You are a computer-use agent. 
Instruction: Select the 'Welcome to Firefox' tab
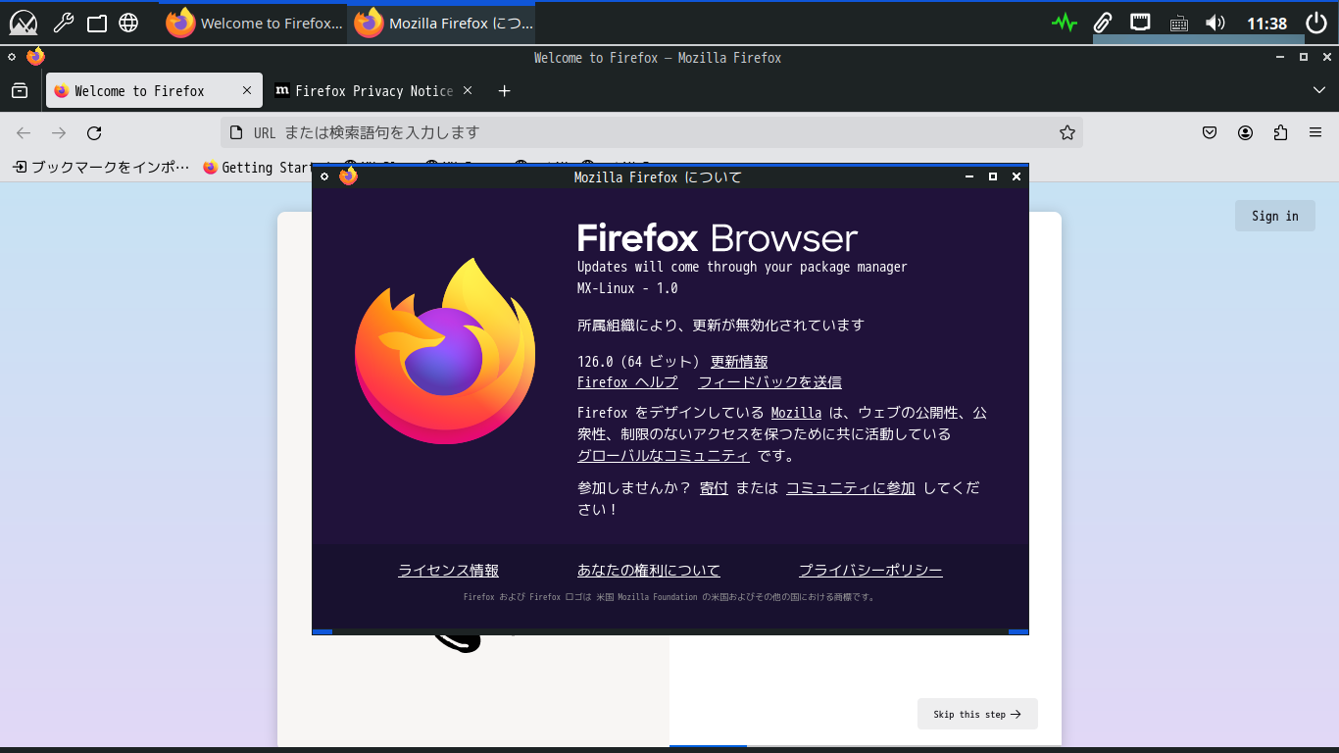point(154,91)
